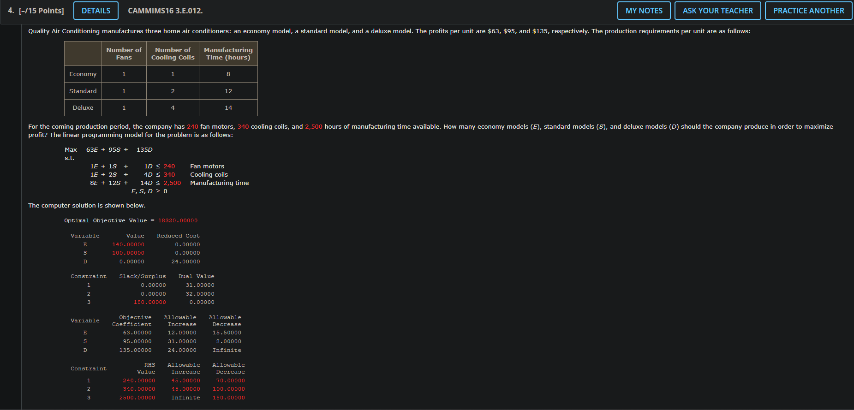This screenshot has height=410, width=854.
Task: Open ASK YOUR TEACHER
Action: [717, 11]
